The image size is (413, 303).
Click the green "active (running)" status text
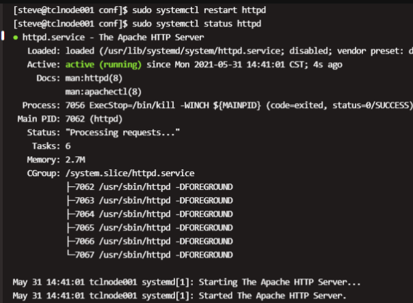tap(105, 65)
